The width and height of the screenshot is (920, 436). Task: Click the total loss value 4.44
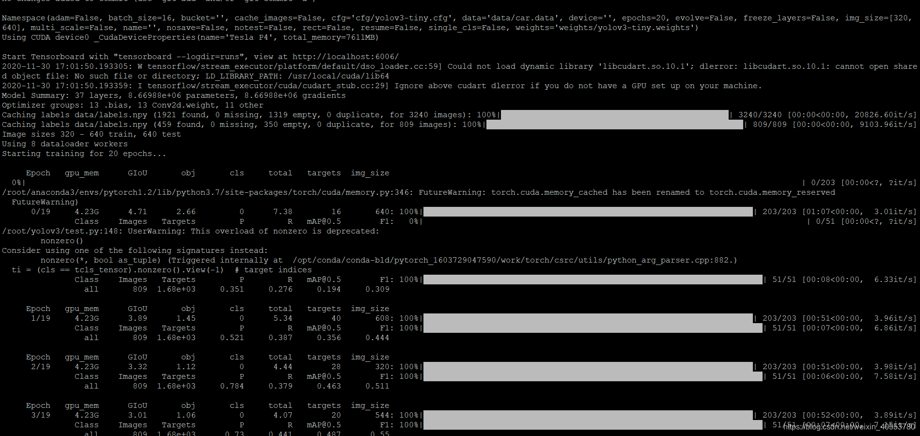tap(283, 367)
